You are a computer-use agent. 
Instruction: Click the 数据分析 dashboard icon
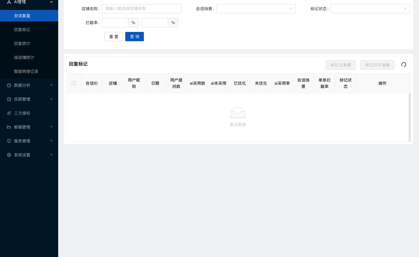(x=9, y=85)
